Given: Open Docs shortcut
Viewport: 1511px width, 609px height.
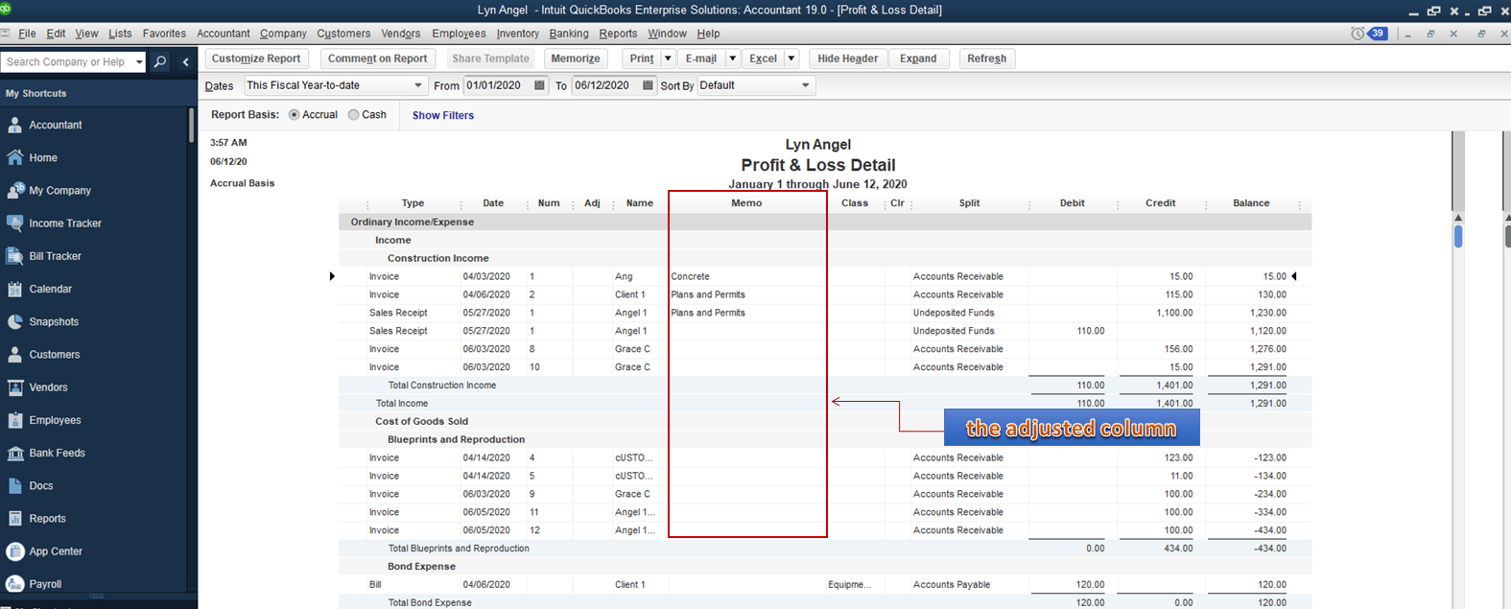Looking at the screenshot, I should tap(40, 485).
